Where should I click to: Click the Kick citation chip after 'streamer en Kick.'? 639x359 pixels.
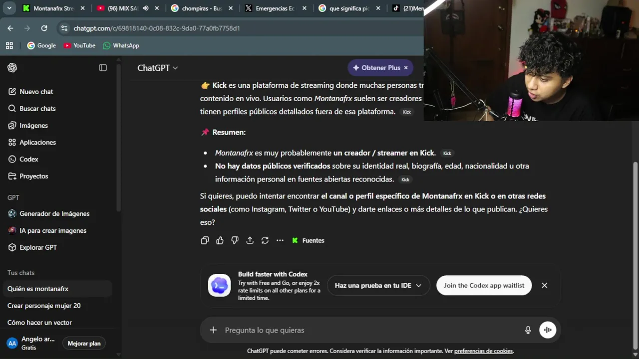447,154
